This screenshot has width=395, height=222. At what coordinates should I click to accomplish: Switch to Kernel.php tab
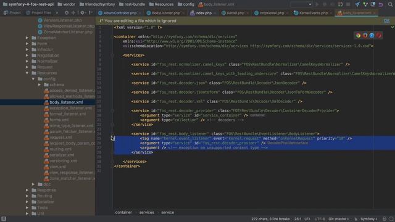235,13
